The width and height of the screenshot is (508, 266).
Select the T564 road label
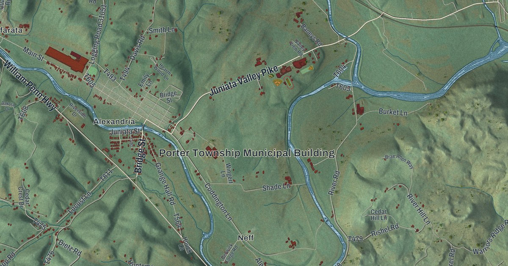(x=178, y=222)
